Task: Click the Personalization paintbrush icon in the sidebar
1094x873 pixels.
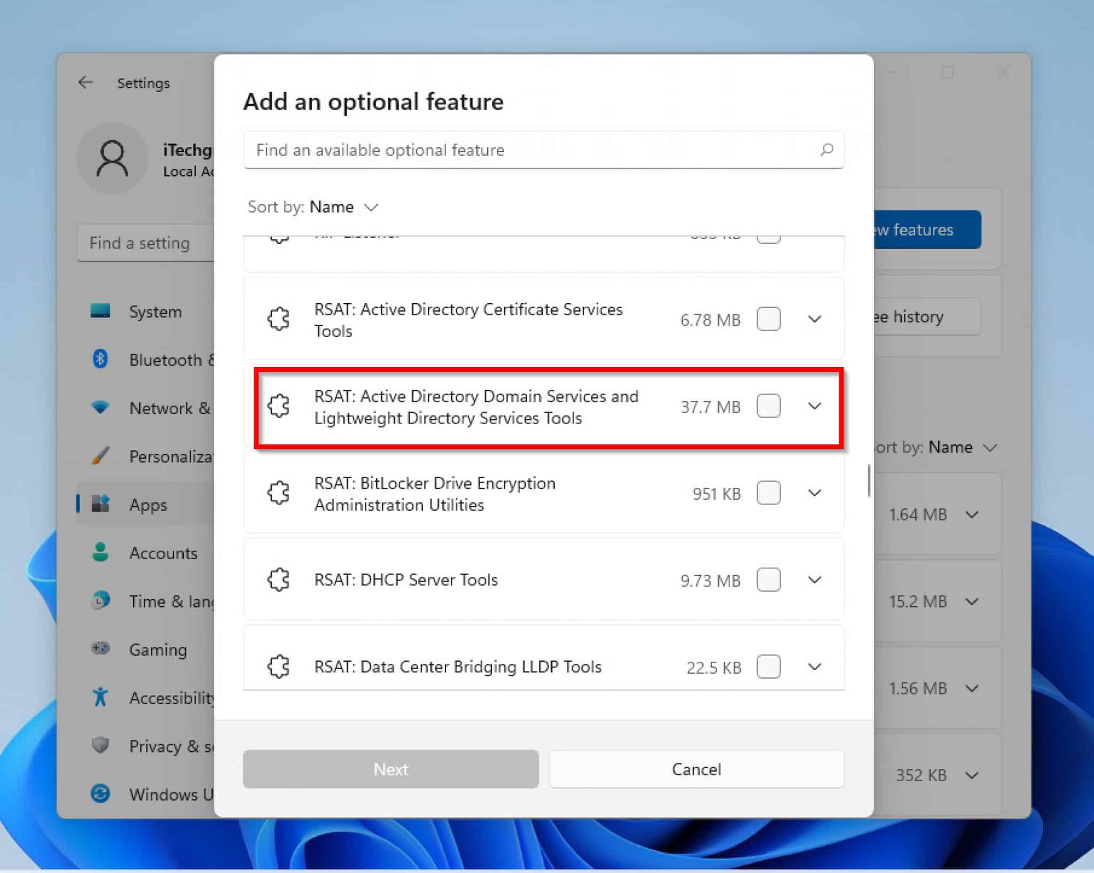Action: coord(100,456)
